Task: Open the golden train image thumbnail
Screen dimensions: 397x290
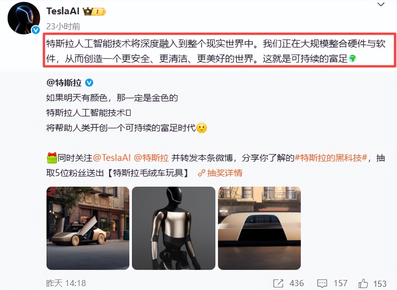Action: point(259,228)
